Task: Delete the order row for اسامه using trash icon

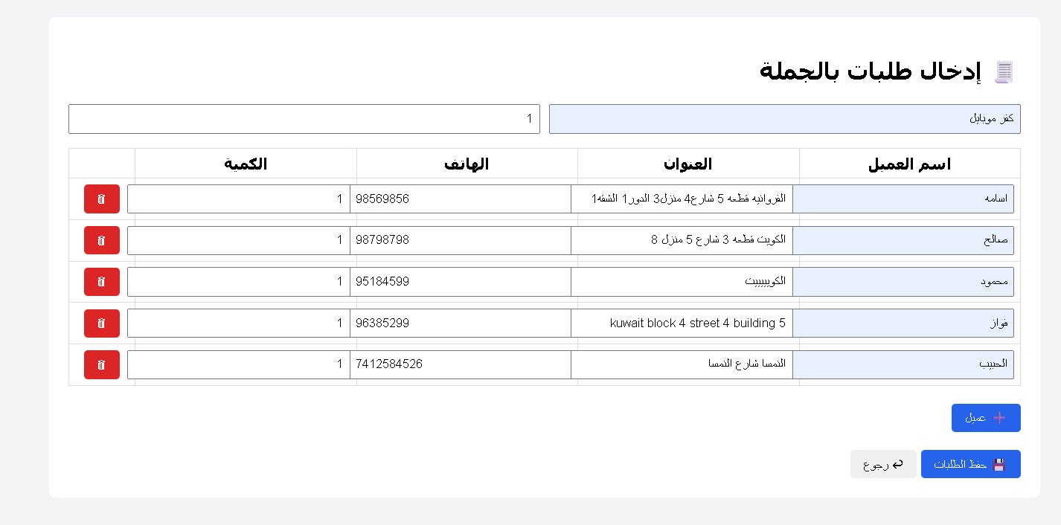Action: (101, 199)
